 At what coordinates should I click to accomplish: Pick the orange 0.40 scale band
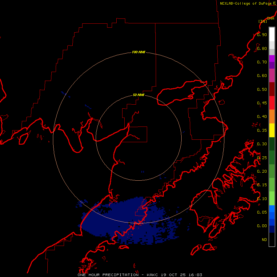272,116
